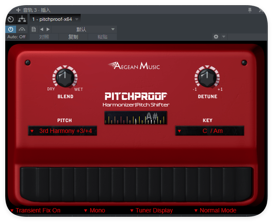Open the preset file document icon

click(34, 29)
